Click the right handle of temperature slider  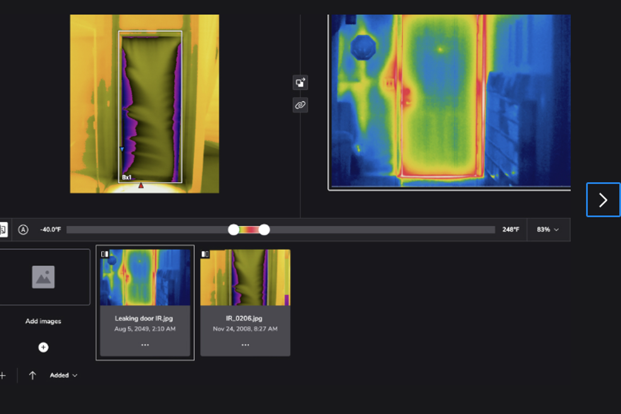click(x=264, y=229)
